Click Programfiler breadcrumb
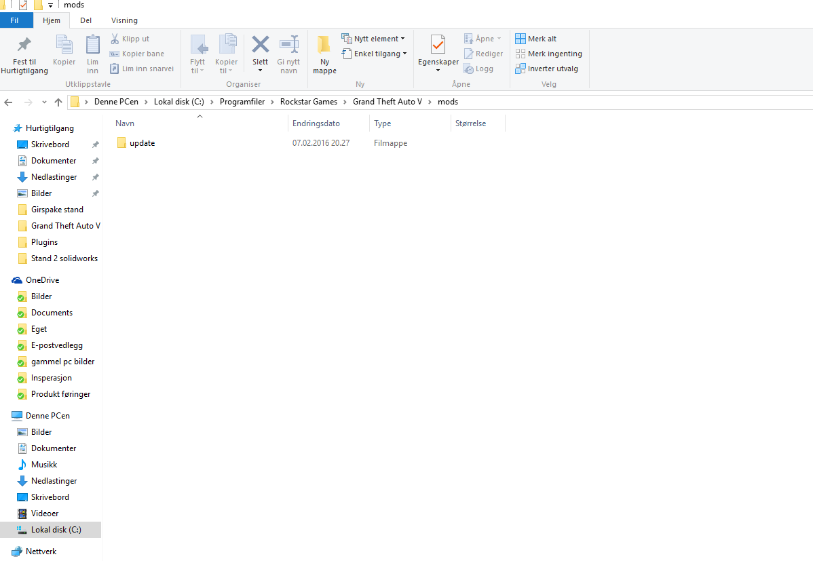The image size is (813, 561). click(242, 102)
